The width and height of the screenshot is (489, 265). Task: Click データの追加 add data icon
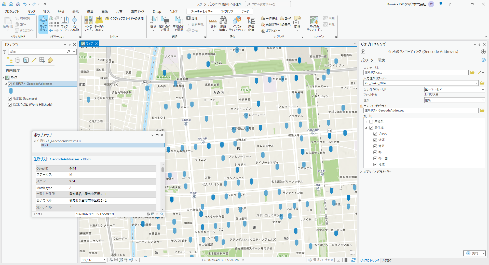99,24
